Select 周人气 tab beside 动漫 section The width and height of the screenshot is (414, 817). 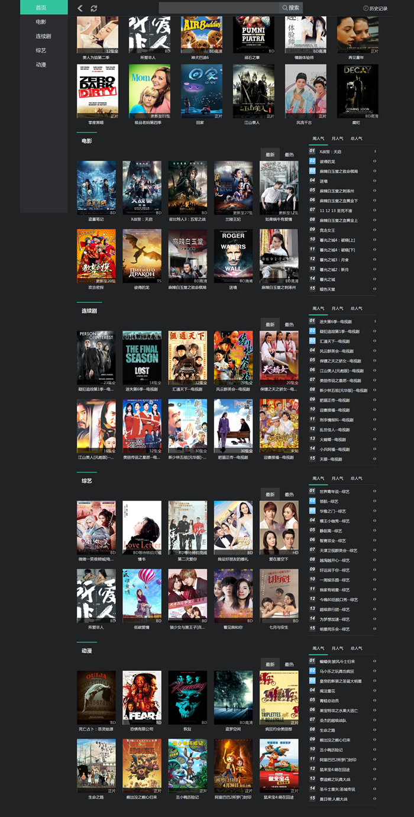pos(319,648)
